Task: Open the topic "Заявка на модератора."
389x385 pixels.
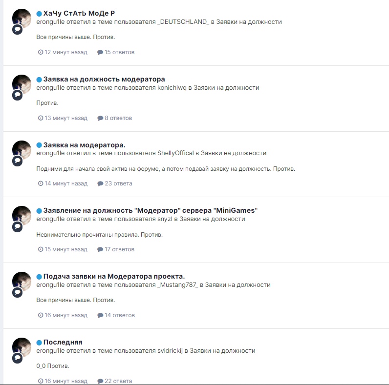Action: [x=85, y=145]
